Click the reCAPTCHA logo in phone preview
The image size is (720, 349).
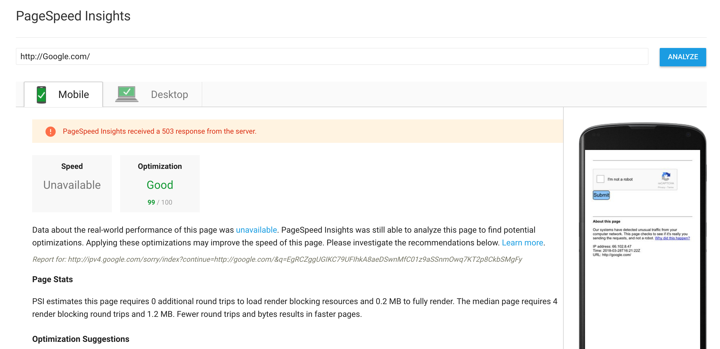(x=666, y=177)
